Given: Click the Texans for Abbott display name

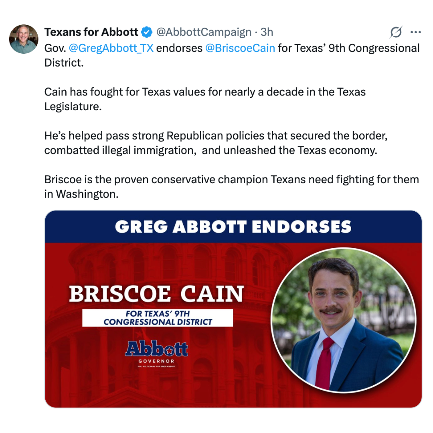Looking at the screenshot, I should pyautogui.click(x=91, y=32).
